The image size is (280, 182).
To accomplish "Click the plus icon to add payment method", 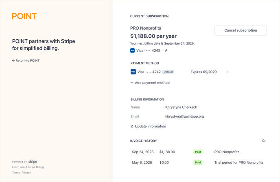I will [x=132, y=83].
